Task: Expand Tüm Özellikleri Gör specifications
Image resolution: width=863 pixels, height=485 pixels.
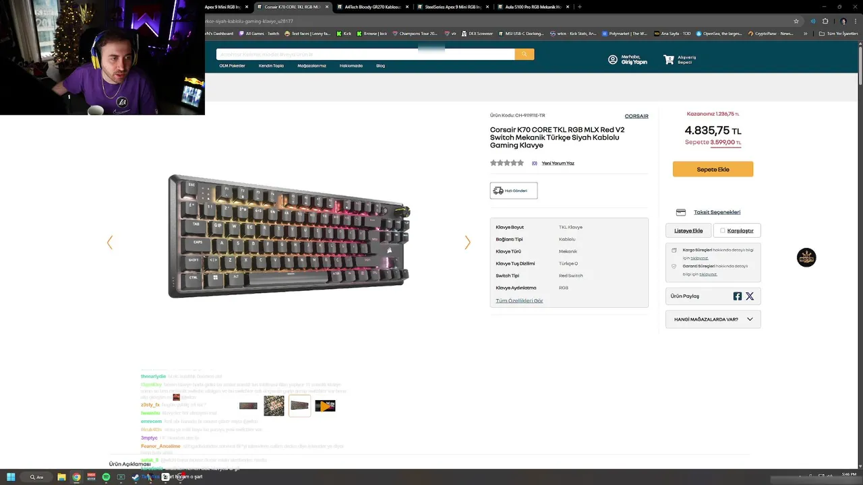Action: tap(519, 300)
